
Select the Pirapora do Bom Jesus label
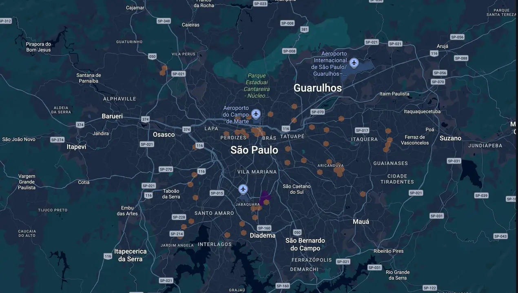[38, 47]
